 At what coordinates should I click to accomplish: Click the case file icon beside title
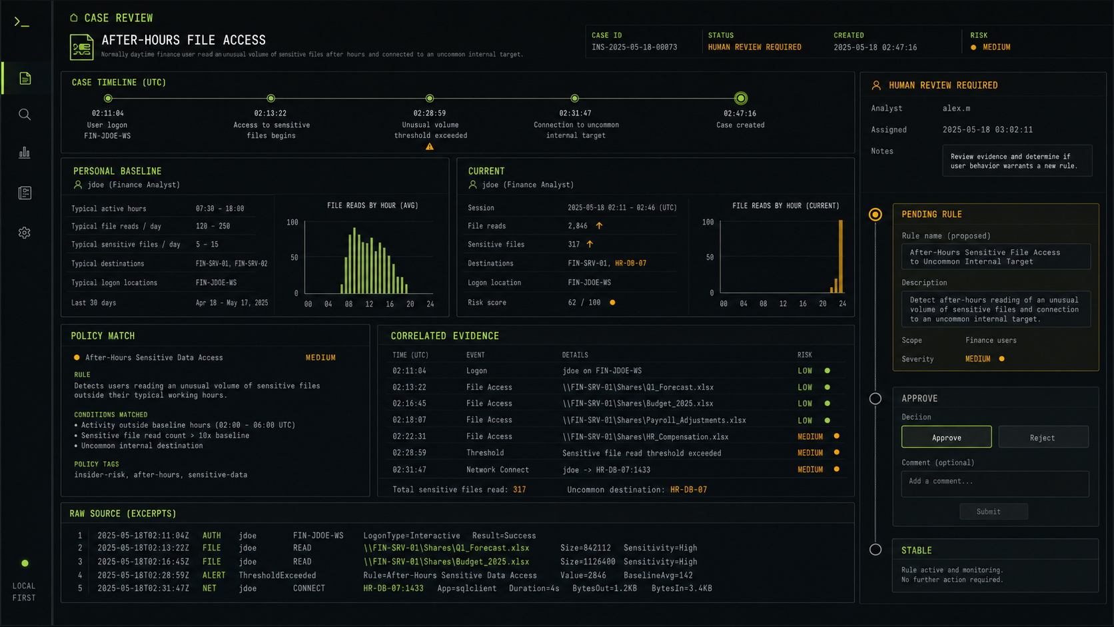pyautogui.click(x=82, y=47)
